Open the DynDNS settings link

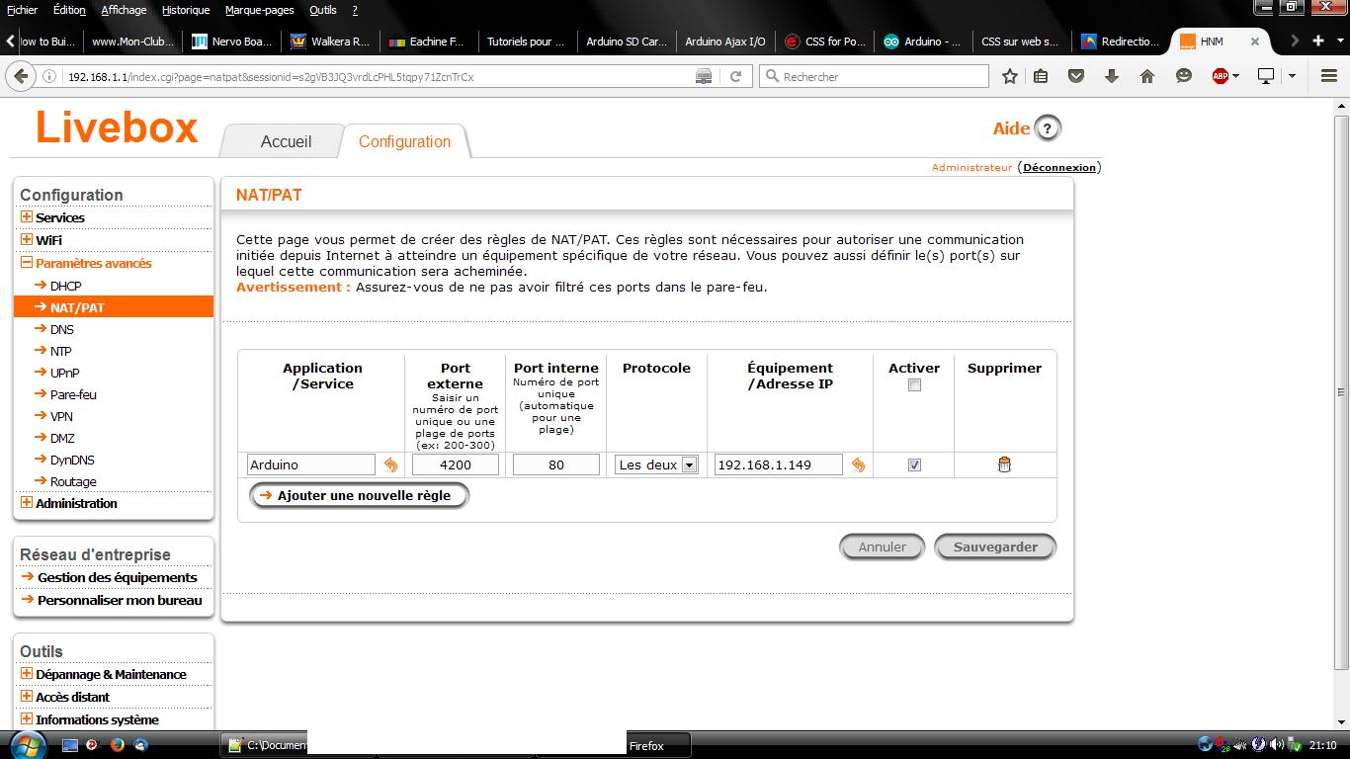tap(72, 460)
